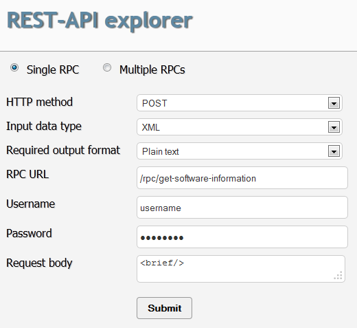The image size is (357, 328).
Task: Select the Multiple RPCs radio button
Action: (x=107, y=68)
